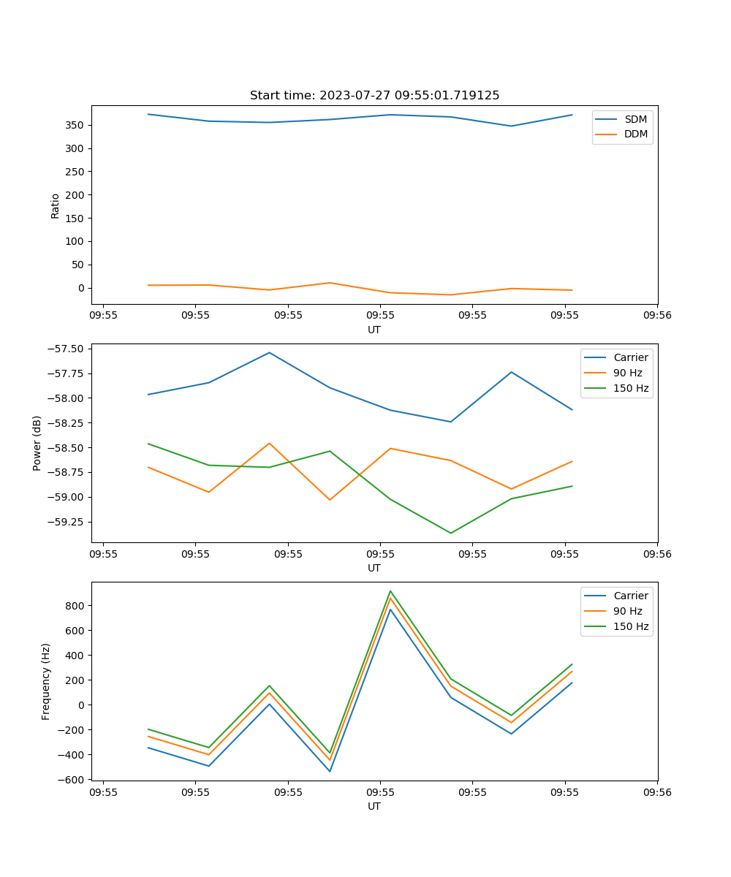Click the Power (dB) y-axis label
The height and width of the screenshot is (877, 731).
(37, 443)
